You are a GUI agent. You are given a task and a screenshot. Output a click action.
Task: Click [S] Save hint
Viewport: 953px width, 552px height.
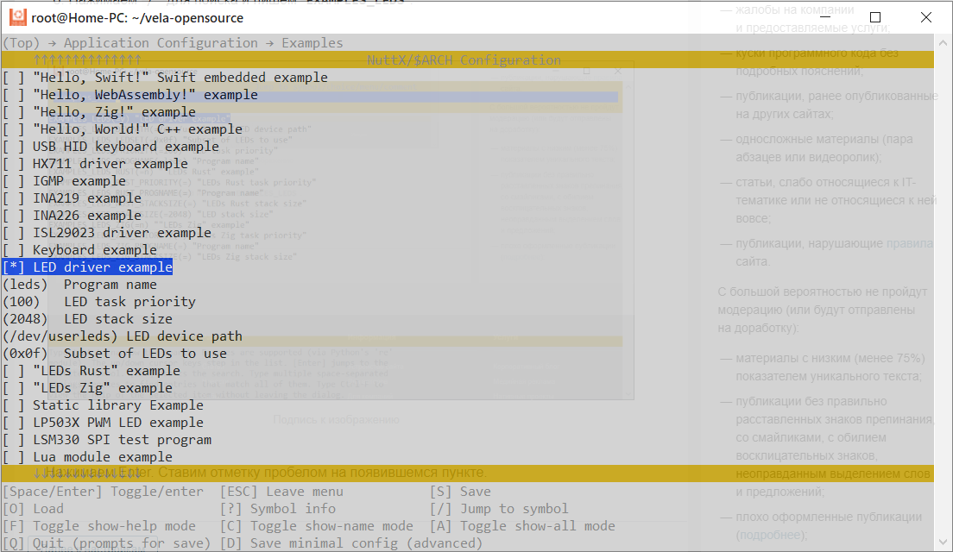(460, 492)
